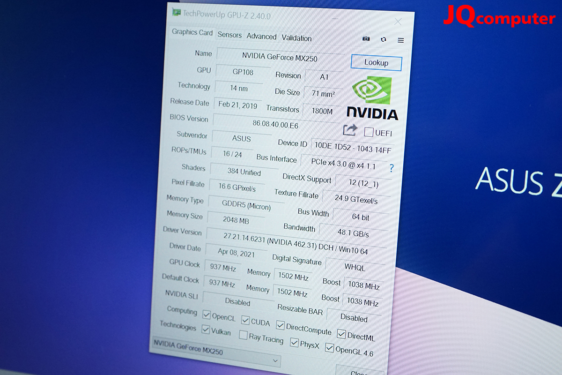Click the Name field showing NVIDIA GeForce MX250
The height and width of the screenshot is (375, 562).
[280, 58]
